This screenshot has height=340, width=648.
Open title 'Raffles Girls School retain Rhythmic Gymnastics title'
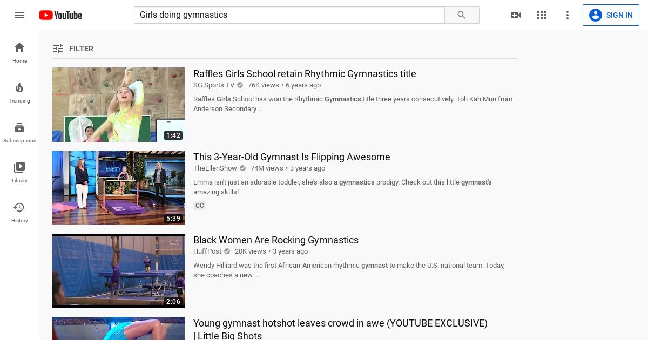(305, 74)
